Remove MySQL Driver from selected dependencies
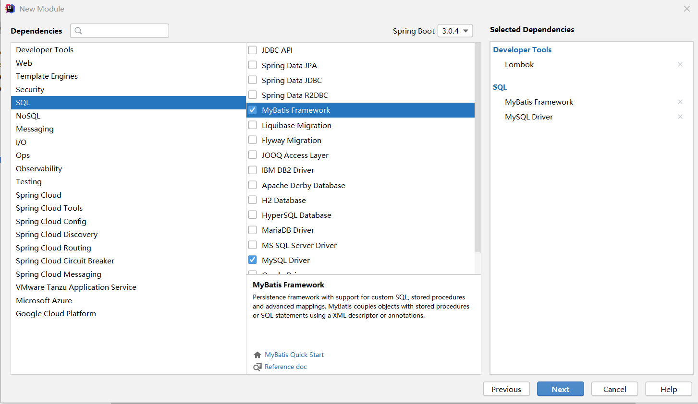698x404 pixels. coord(680,117)
